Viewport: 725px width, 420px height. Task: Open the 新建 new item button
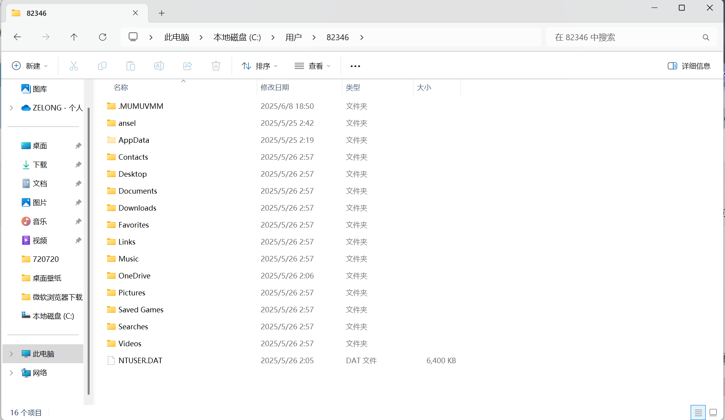point(30,66)
